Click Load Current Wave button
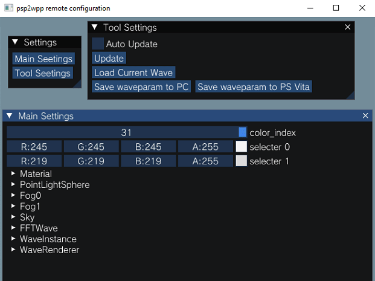The height and width of the screenshot is (281, 375). [x=133, y=73]
